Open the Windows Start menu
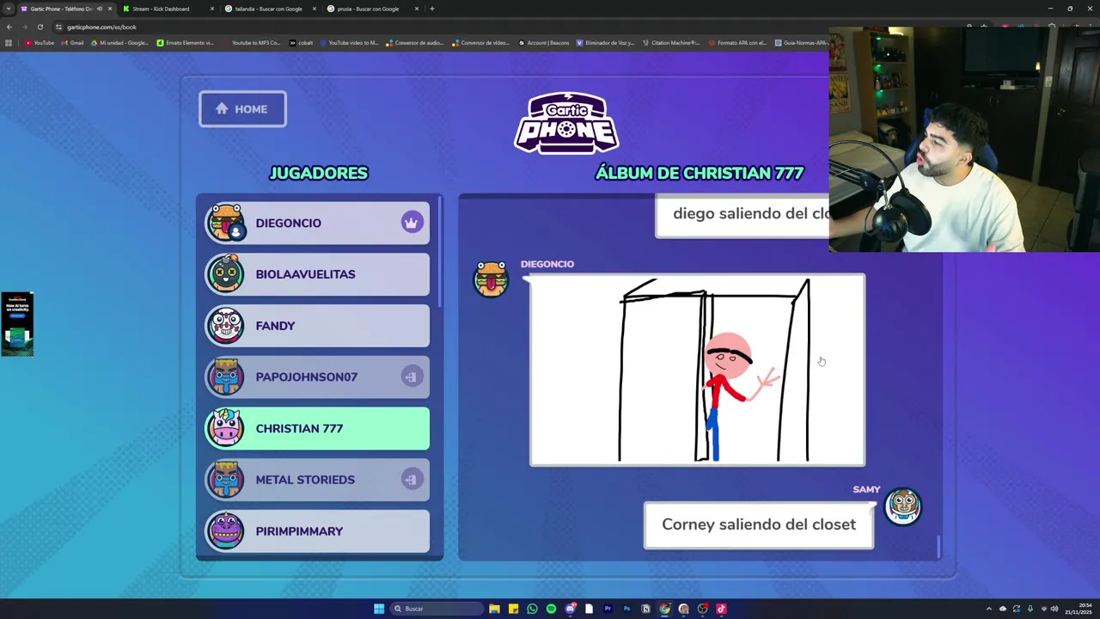This screenshot has width=1100, height=619. coord(379,609)
